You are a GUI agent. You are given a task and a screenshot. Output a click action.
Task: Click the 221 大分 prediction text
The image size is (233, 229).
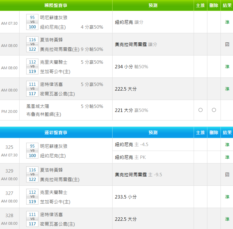124,110
